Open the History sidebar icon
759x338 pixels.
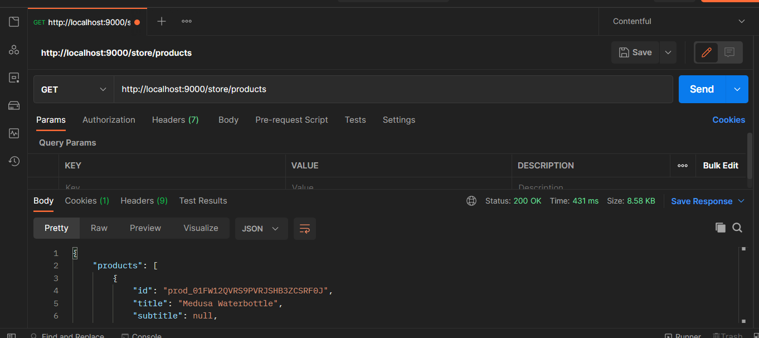coord(14,161)
